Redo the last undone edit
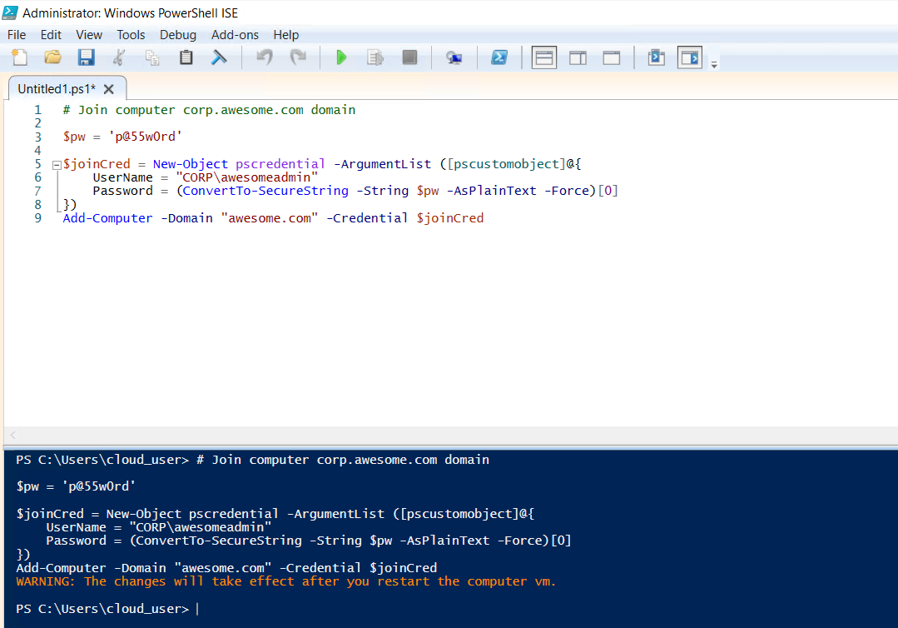 (299, 57)
